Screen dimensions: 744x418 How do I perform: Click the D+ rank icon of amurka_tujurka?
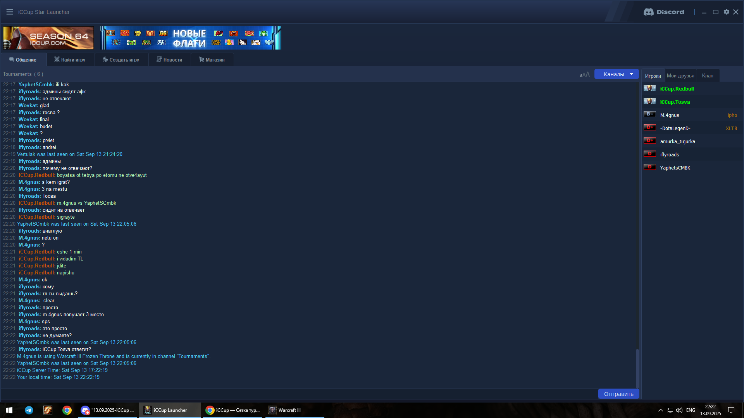pyautogui.click(x=650, y=141)
